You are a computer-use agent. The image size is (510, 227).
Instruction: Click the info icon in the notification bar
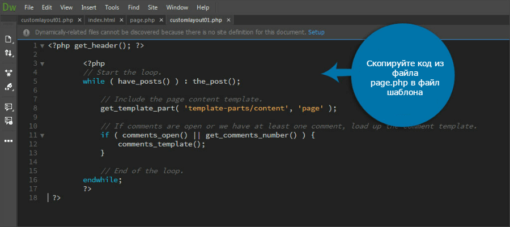[x=27, y=32]
